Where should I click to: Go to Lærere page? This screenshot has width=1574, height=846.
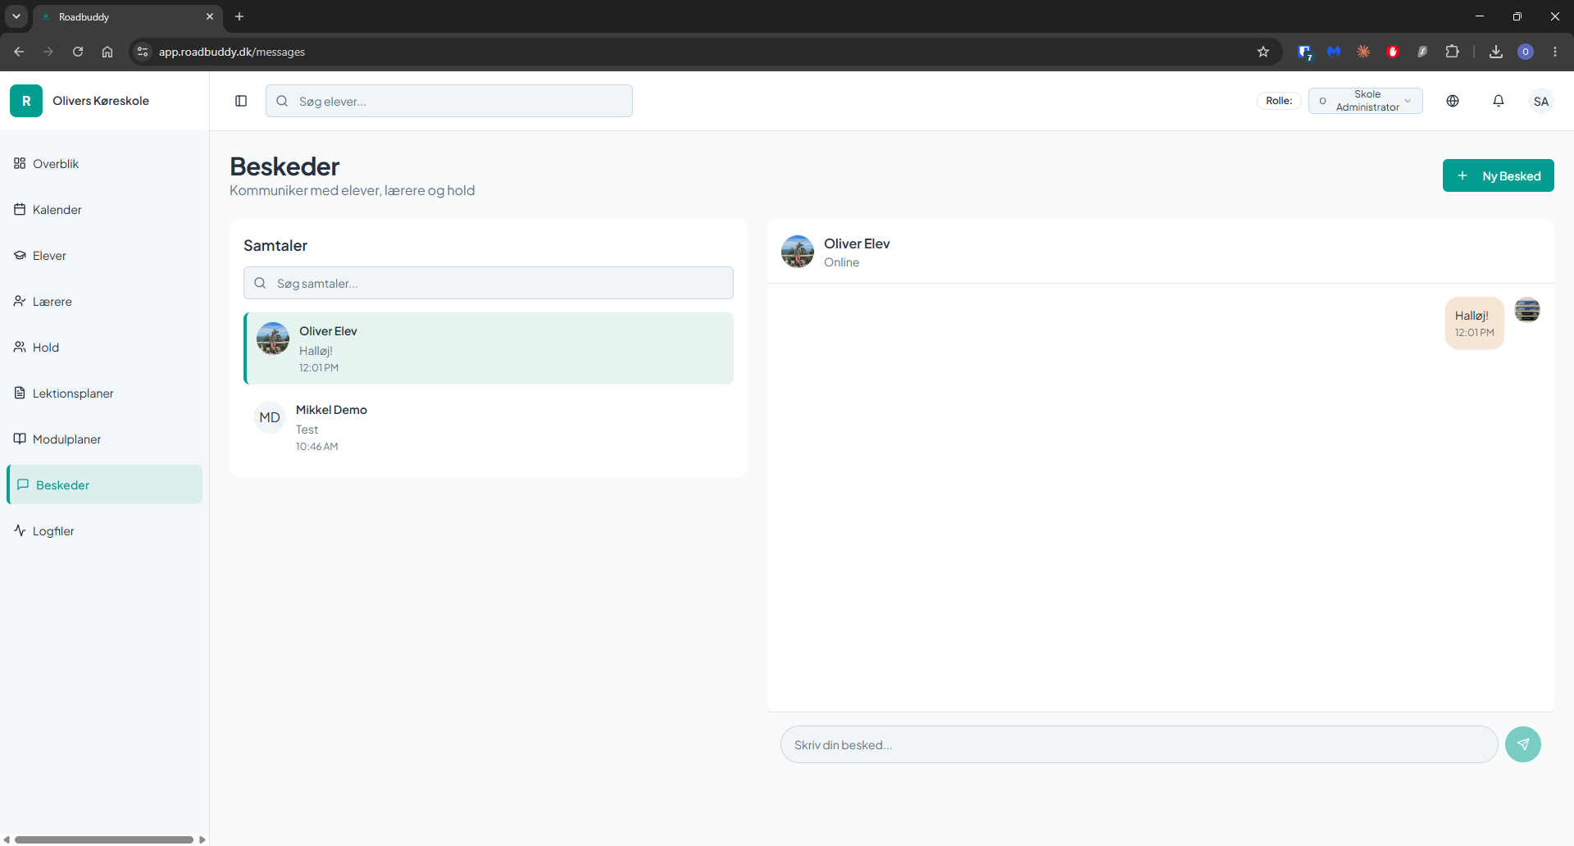pyautogui.click(x=104, y=301)
